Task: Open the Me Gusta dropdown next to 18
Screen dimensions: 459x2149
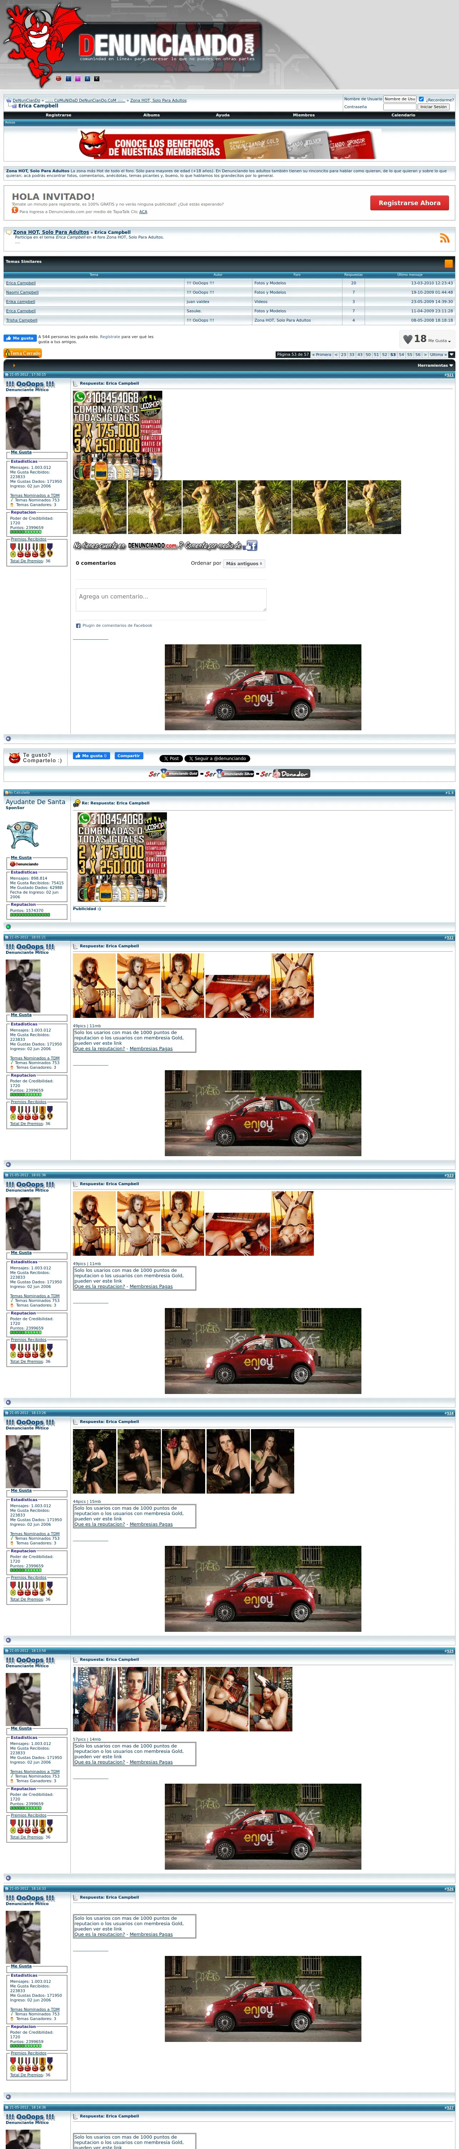Action: pos(439,340)
